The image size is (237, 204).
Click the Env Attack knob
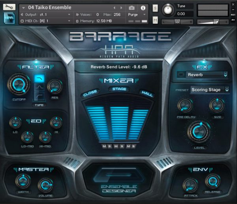click(x=190, y=185)
